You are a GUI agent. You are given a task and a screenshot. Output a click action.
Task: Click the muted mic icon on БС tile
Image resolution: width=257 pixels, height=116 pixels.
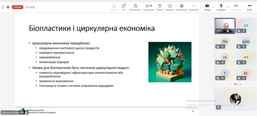(x=244, y=78)
